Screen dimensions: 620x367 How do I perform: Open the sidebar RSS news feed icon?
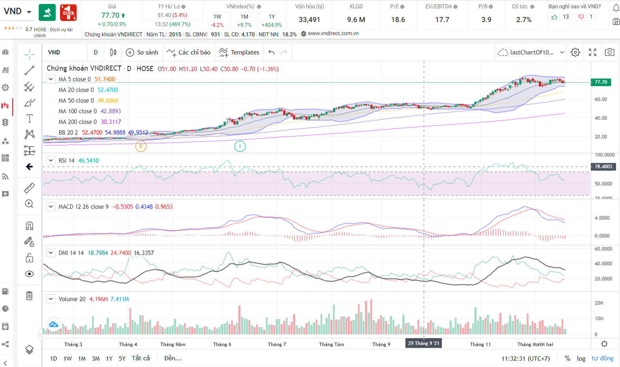click(5, 176)
